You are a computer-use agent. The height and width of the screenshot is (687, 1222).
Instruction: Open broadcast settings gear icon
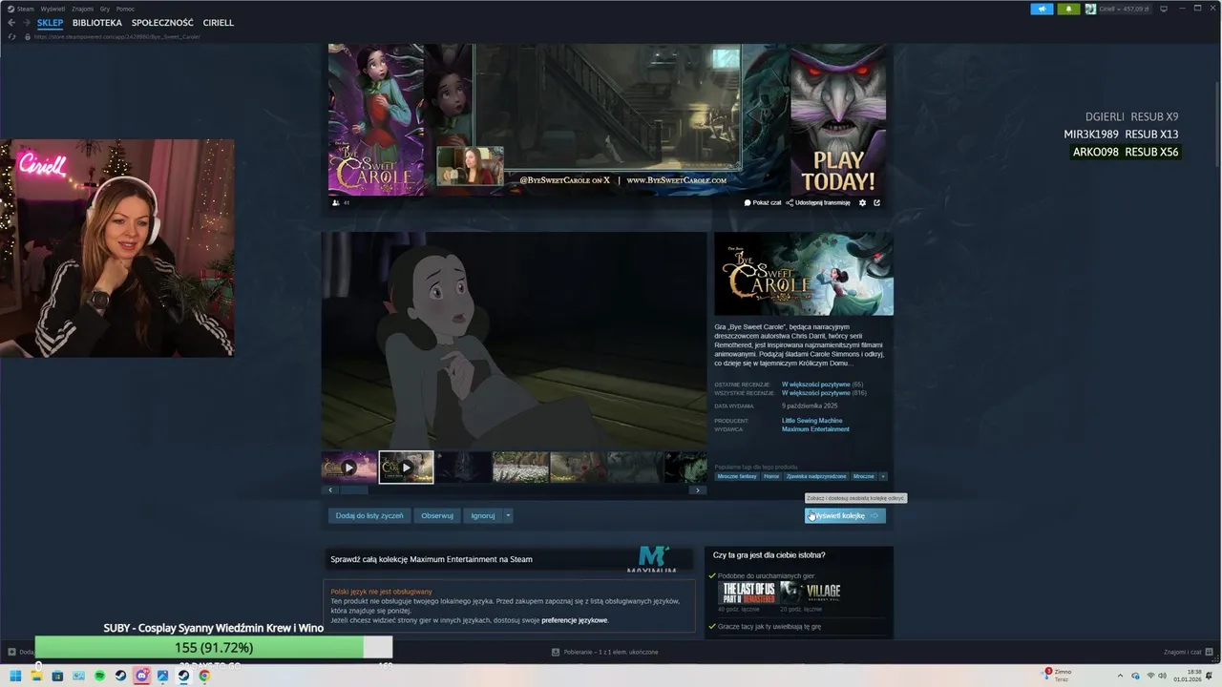click(x=862, y=202)
